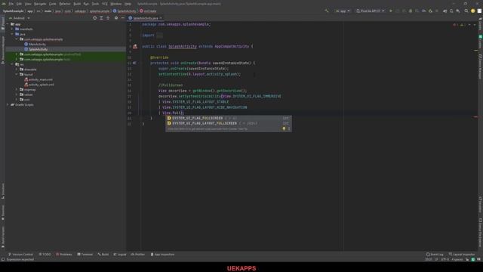The width and height of the screenshot is (483, 272).
Task: Choose SYSTEM_UI_FLAG_LAYOUT_FULLSCREEN autocomplete suggestion
Action: coord(228,123)
